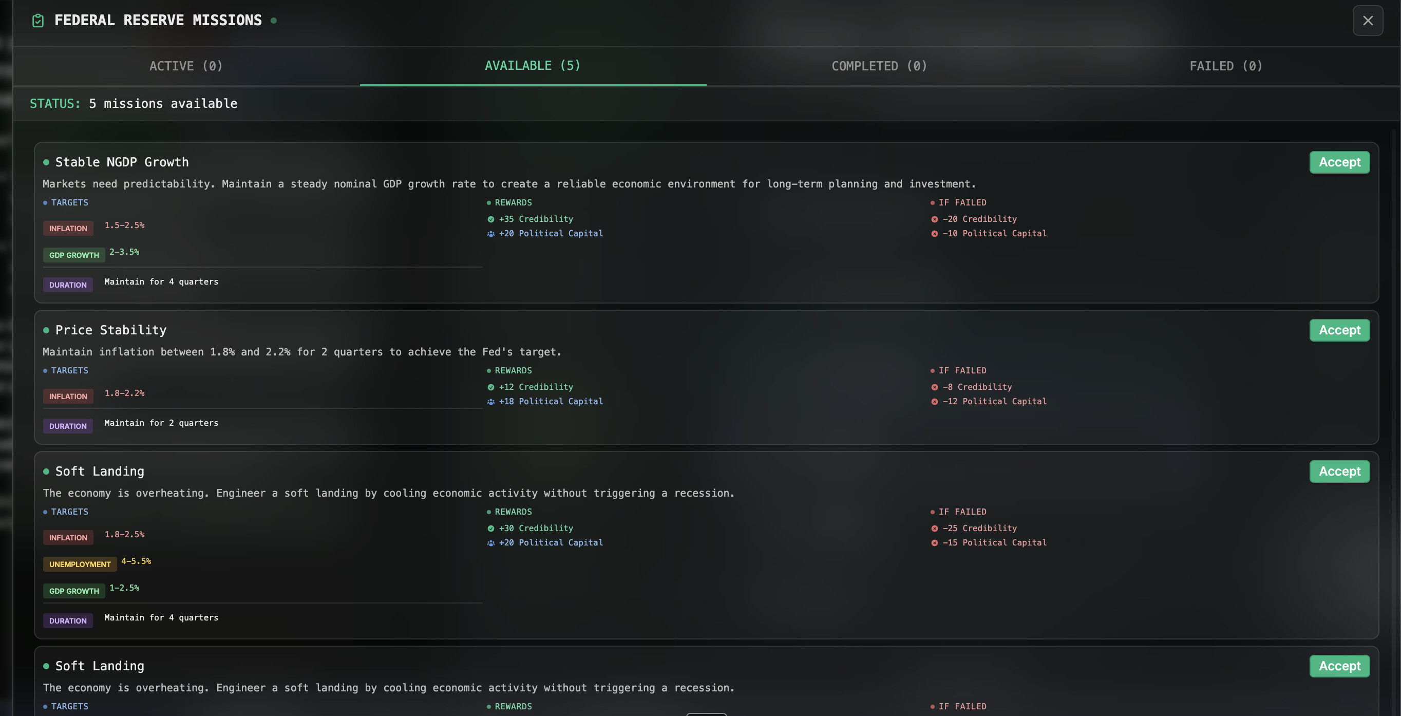Toggle the green indicator next to the missions title

click(x=274, y=20)
